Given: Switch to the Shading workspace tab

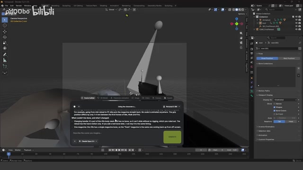Looking at the screenshot, I should (103, 6).
